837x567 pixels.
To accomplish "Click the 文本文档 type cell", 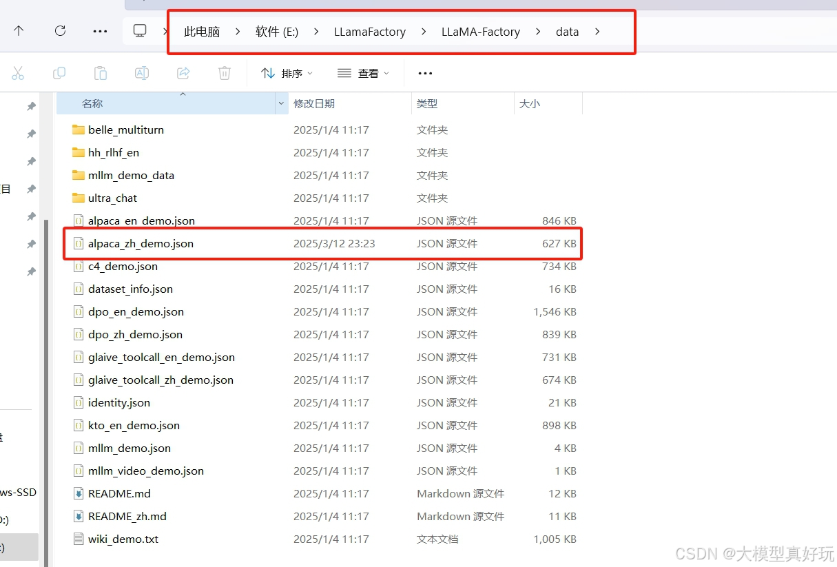I will (437, 539).
